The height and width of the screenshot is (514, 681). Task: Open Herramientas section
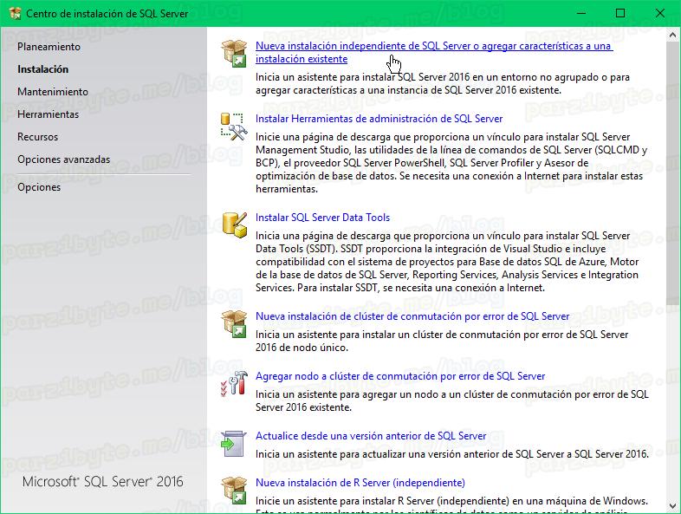click(49, 114)
